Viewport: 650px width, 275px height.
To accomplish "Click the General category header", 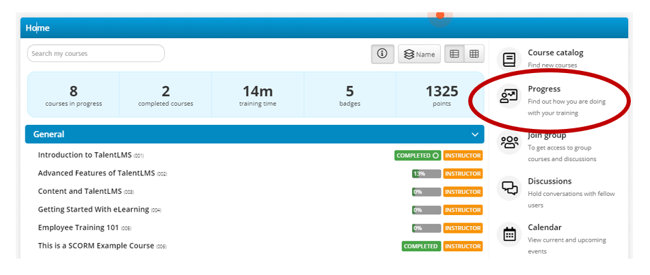I will (x=254, y=134).
